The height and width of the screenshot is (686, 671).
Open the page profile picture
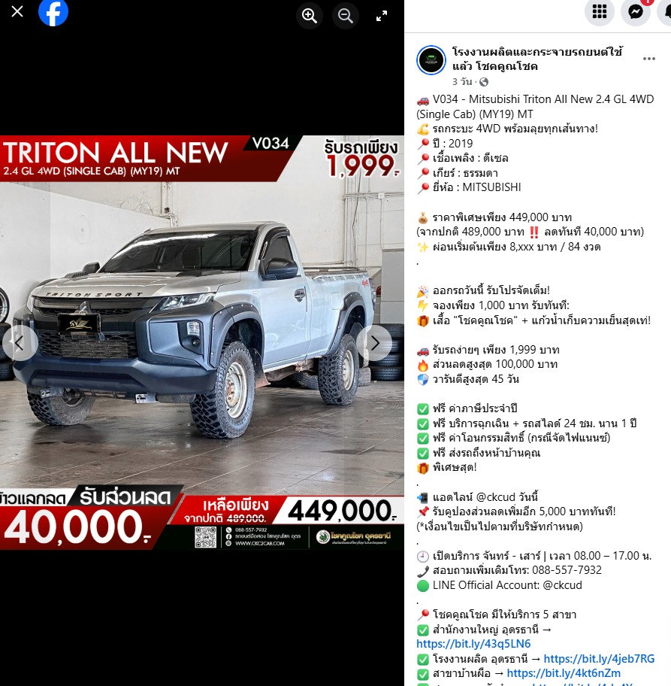point(431,60)
